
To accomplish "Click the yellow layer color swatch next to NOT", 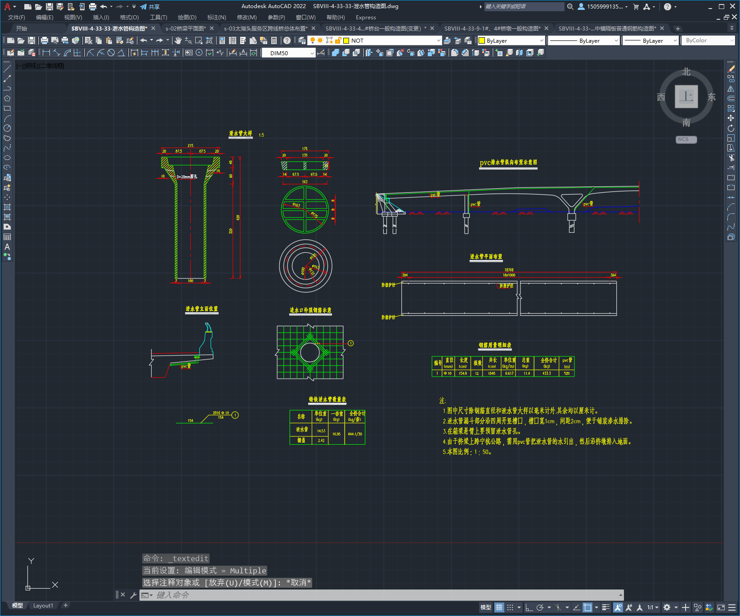I will pos(346,40).
